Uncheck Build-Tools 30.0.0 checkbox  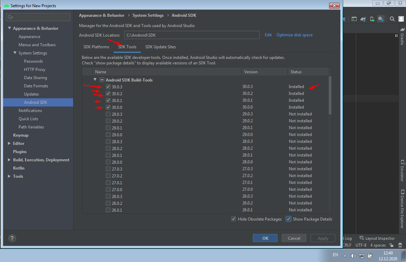click(108, 107)
